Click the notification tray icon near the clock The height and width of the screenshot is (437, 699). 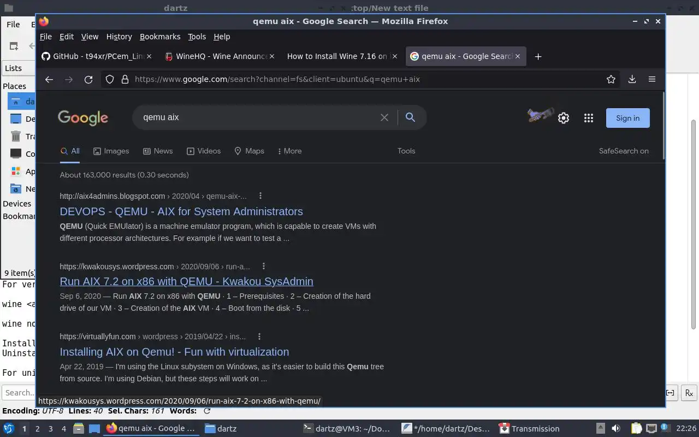tap(666, 428)
